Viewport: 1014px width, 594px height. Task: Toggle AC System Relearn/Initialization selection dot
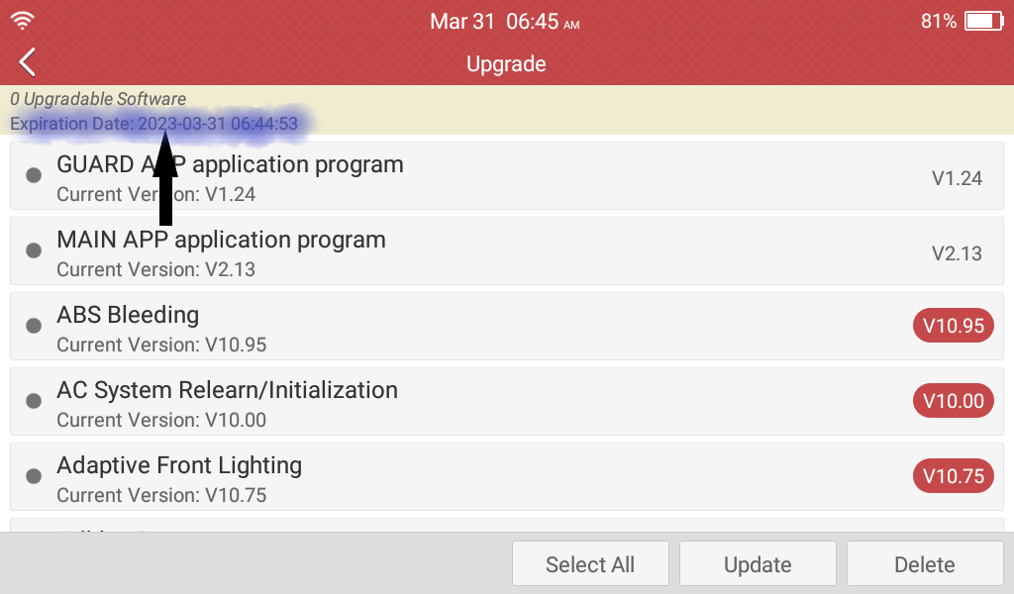coord(34,401)
